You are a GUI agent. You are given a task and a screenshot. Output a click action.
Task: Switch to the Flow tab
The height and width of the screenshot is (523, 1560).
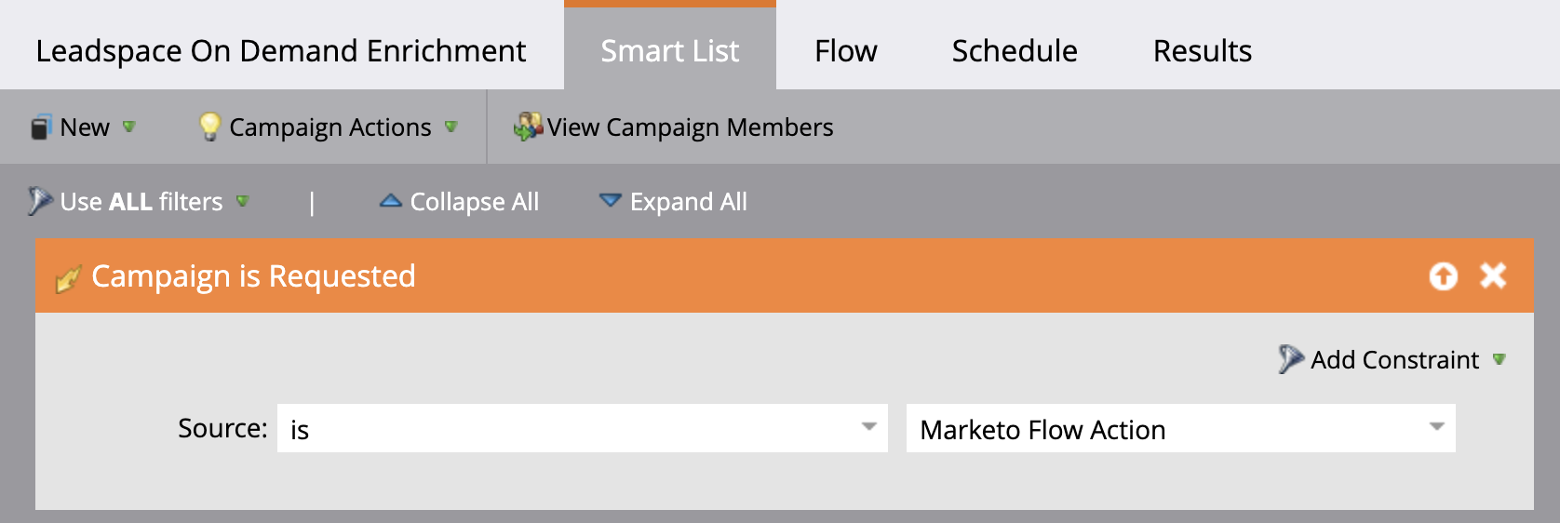(x=845, y=50)
